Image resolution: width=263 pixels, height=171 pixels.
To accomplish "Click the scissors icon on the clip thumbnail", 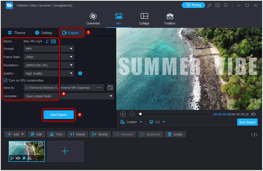I will (29, 158).
